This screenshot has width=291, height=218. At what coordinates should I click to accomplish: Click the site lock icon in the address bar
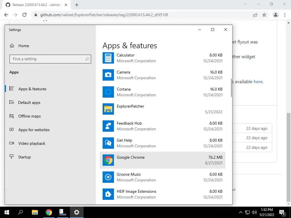tap(36, 15)
